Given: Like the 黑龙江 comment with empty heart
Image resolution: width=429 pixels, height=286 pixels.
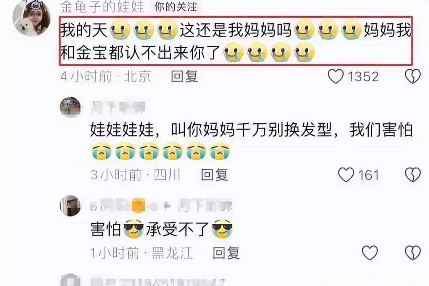Looking at the screenshot, I should click(x=370, y=253).
